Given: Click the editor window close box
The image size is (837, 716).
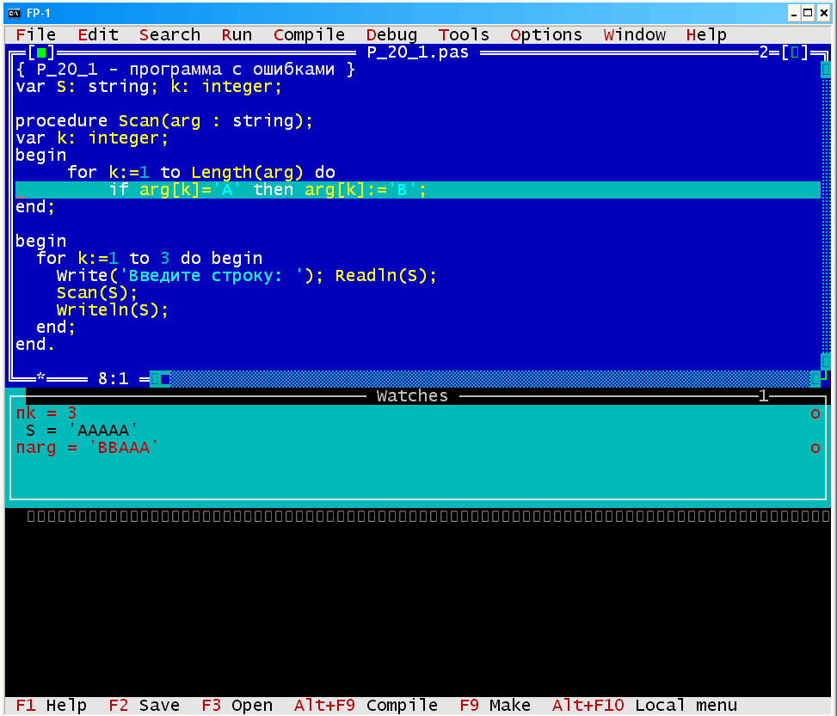Looking at the screenshot, I should pyautogui.click(x=40, y=52).
